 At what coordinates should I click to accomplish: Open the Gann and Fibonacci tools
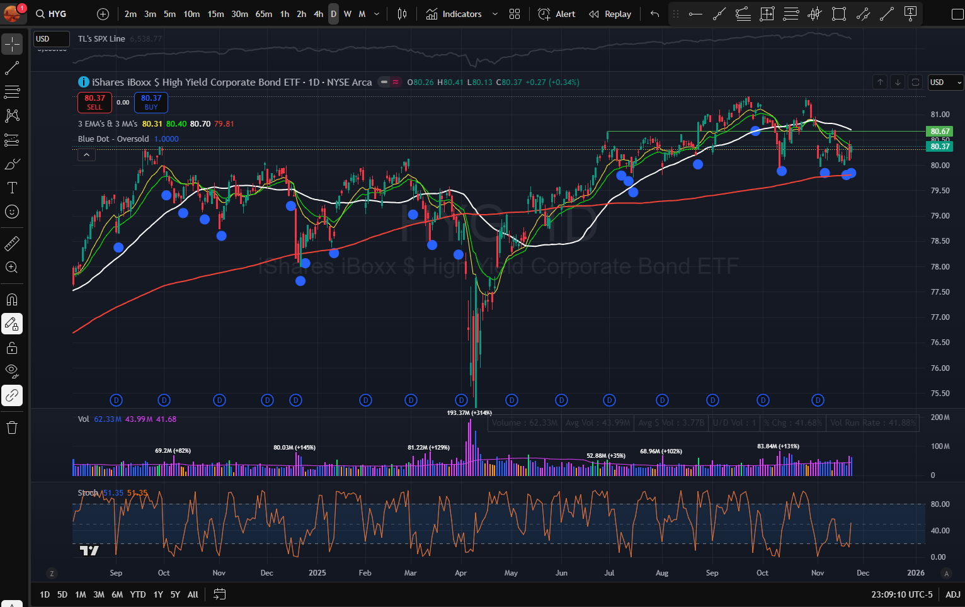[x=12, y=92]
